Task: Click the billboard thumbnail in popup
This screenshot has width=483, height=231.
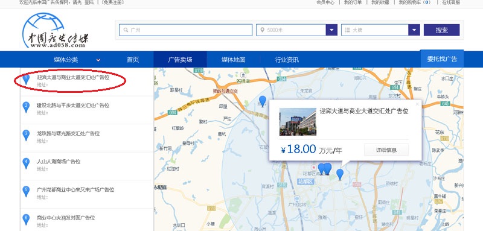Action: [298, 122]
